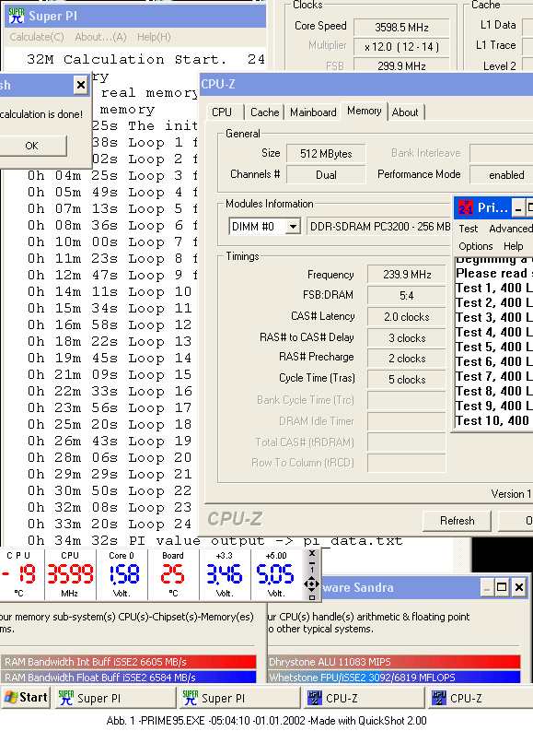Click the Prime95 window title icon
Viewport: 533px width, 731px height.
(x=466, y=207)
